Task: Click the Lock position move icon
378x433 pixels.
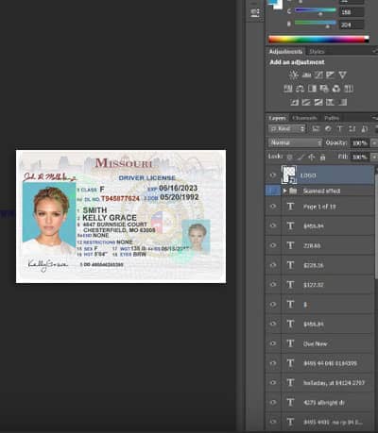Action: pos(312,157)
